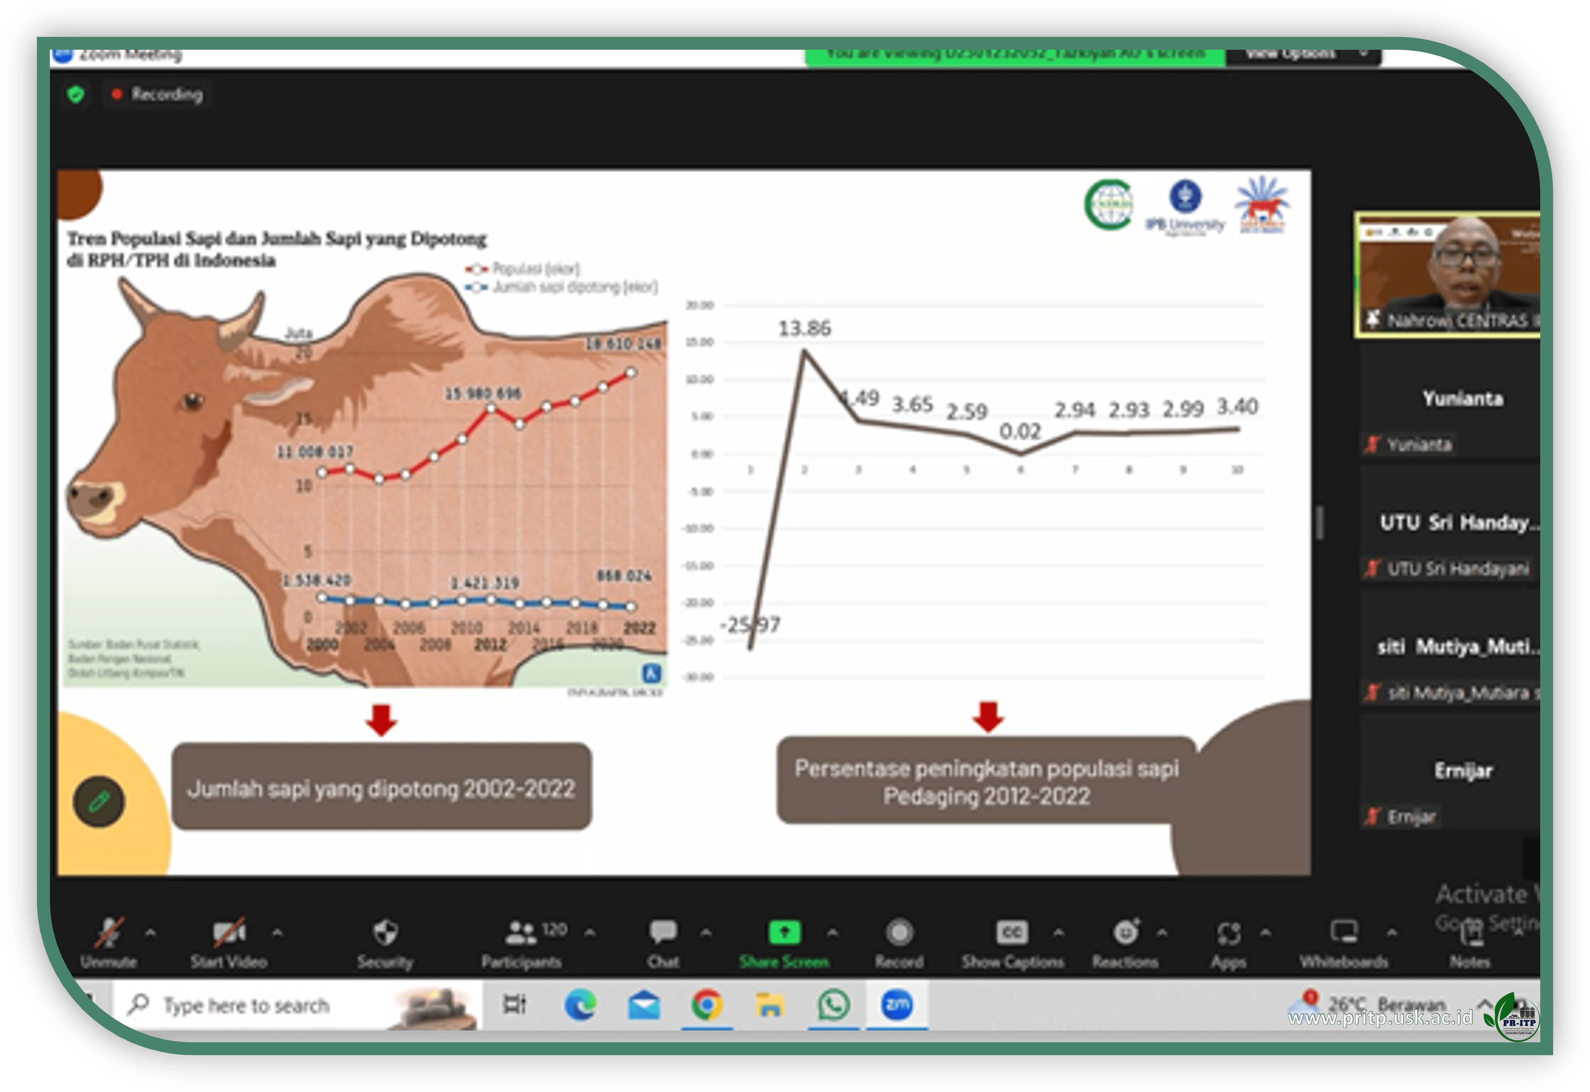The image size is (1590, 1092).
Task: Expand video options arrow beside Start Video
Action: (x=277, y=932)
